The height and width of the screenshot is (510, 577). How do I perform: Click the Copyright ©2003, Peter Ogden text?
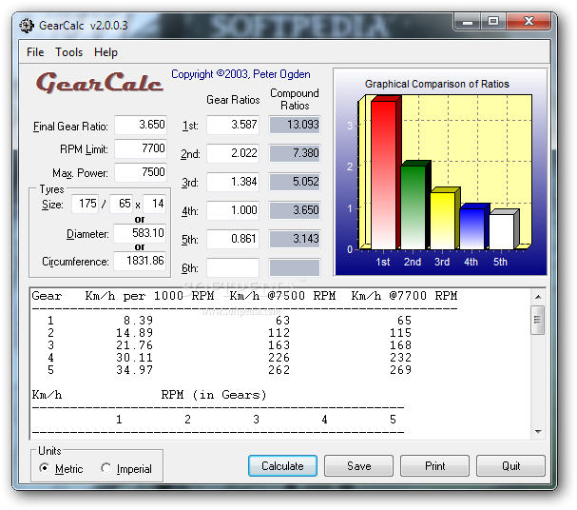(240, 74)
